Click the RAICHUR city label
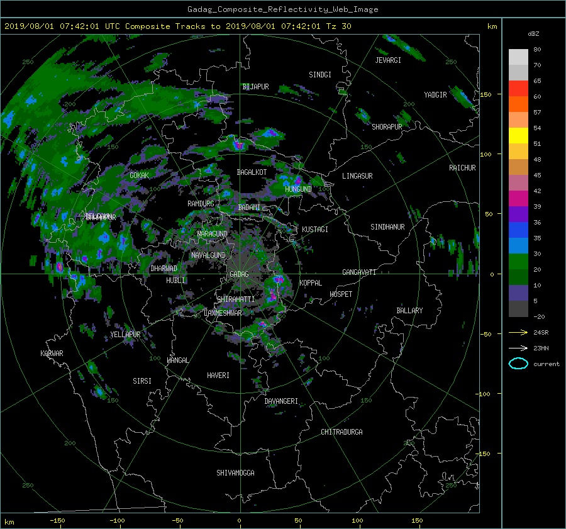Viewport: 566px width, 529px height. pyautogui.click(x=462, y=168)
